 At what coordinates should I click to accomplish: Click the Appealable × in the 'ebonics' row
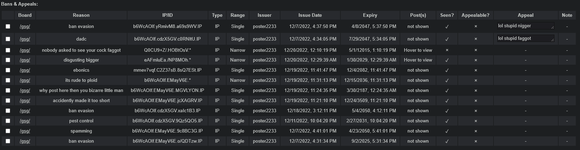click(x=475, y=70)
